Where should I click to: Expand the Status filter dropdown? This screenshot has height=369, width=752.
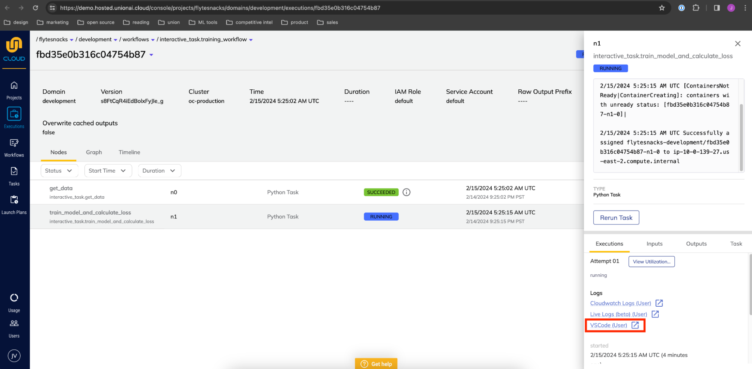point(59,170)
